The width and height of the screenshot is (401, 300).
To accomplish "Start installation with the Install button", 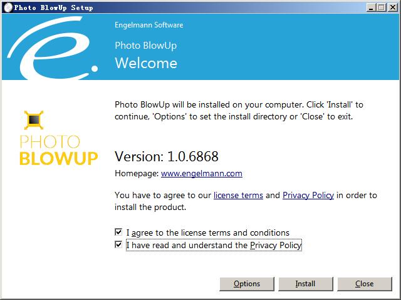I will tap(306, 284).
